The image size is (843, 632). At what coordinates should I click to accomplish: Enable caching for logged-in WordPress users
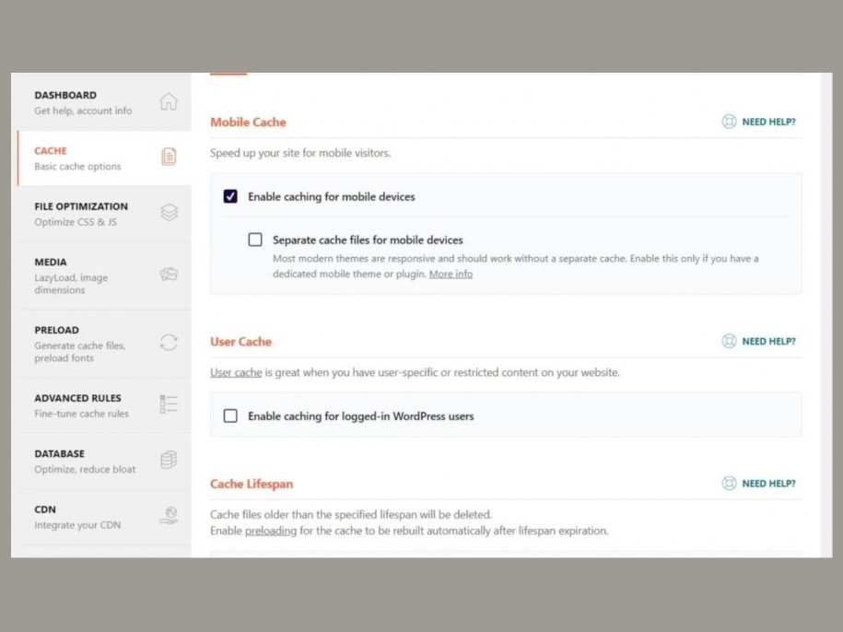(229, 415)
